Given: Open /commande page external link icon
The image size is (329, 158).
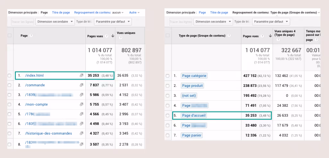Looking at the screenshot, I should coord(81,85).
